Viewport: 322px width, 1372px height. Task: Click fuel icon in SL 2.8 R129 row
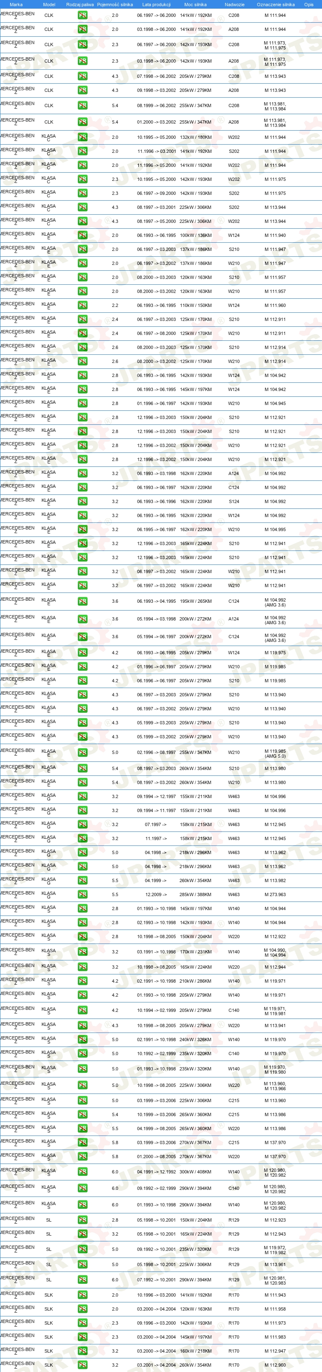82,1220
